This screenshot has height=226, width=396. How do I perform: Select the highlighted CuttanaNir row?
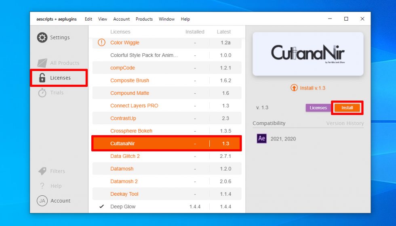tap(167, 144)
